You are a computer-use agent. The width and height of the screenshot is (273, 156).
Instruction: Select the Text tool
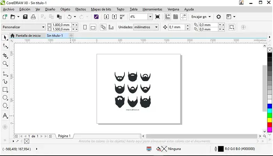pyautogui.click(x=5, y=115)
